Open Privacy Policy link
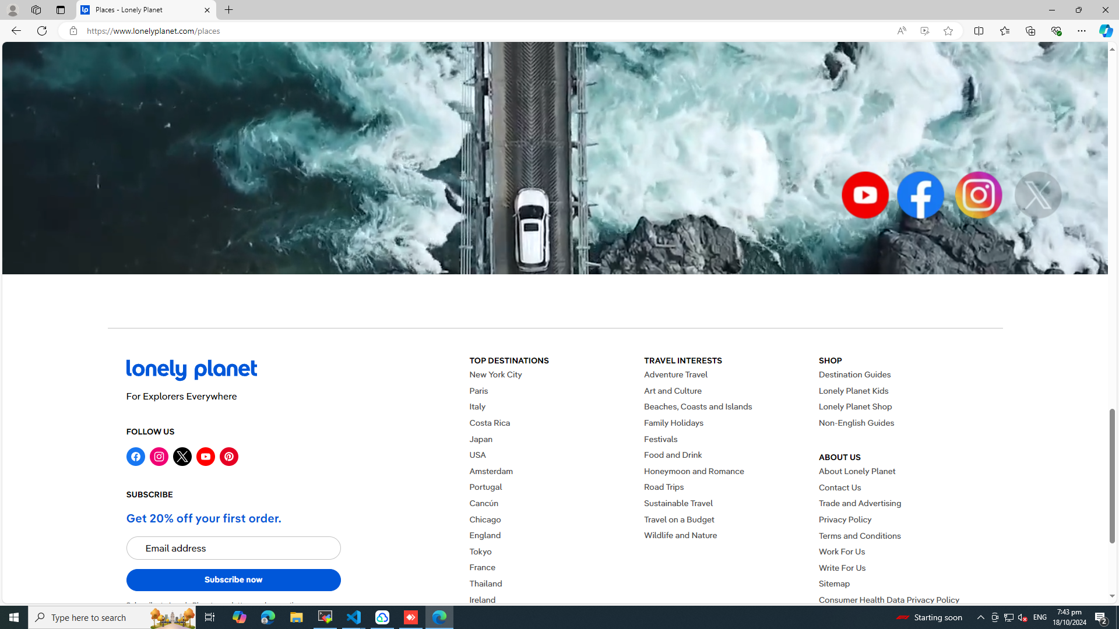The width and height of the screenshot is (1119, 629). 845,520
